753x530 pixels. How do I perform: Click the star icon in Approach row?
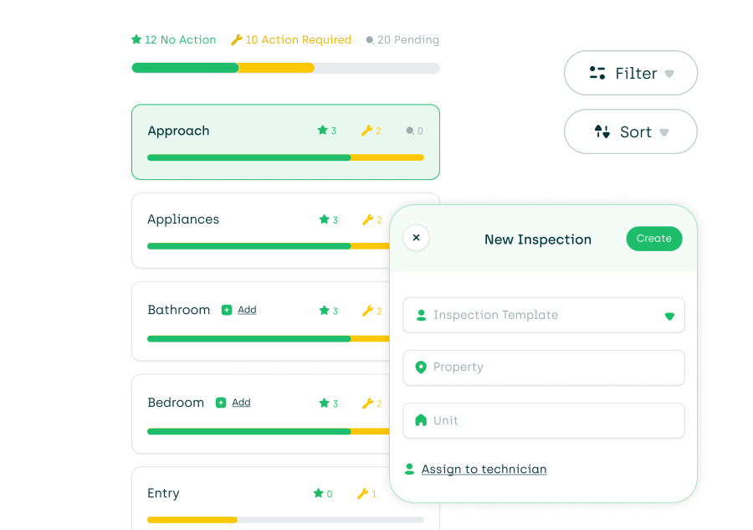point(322,131)
